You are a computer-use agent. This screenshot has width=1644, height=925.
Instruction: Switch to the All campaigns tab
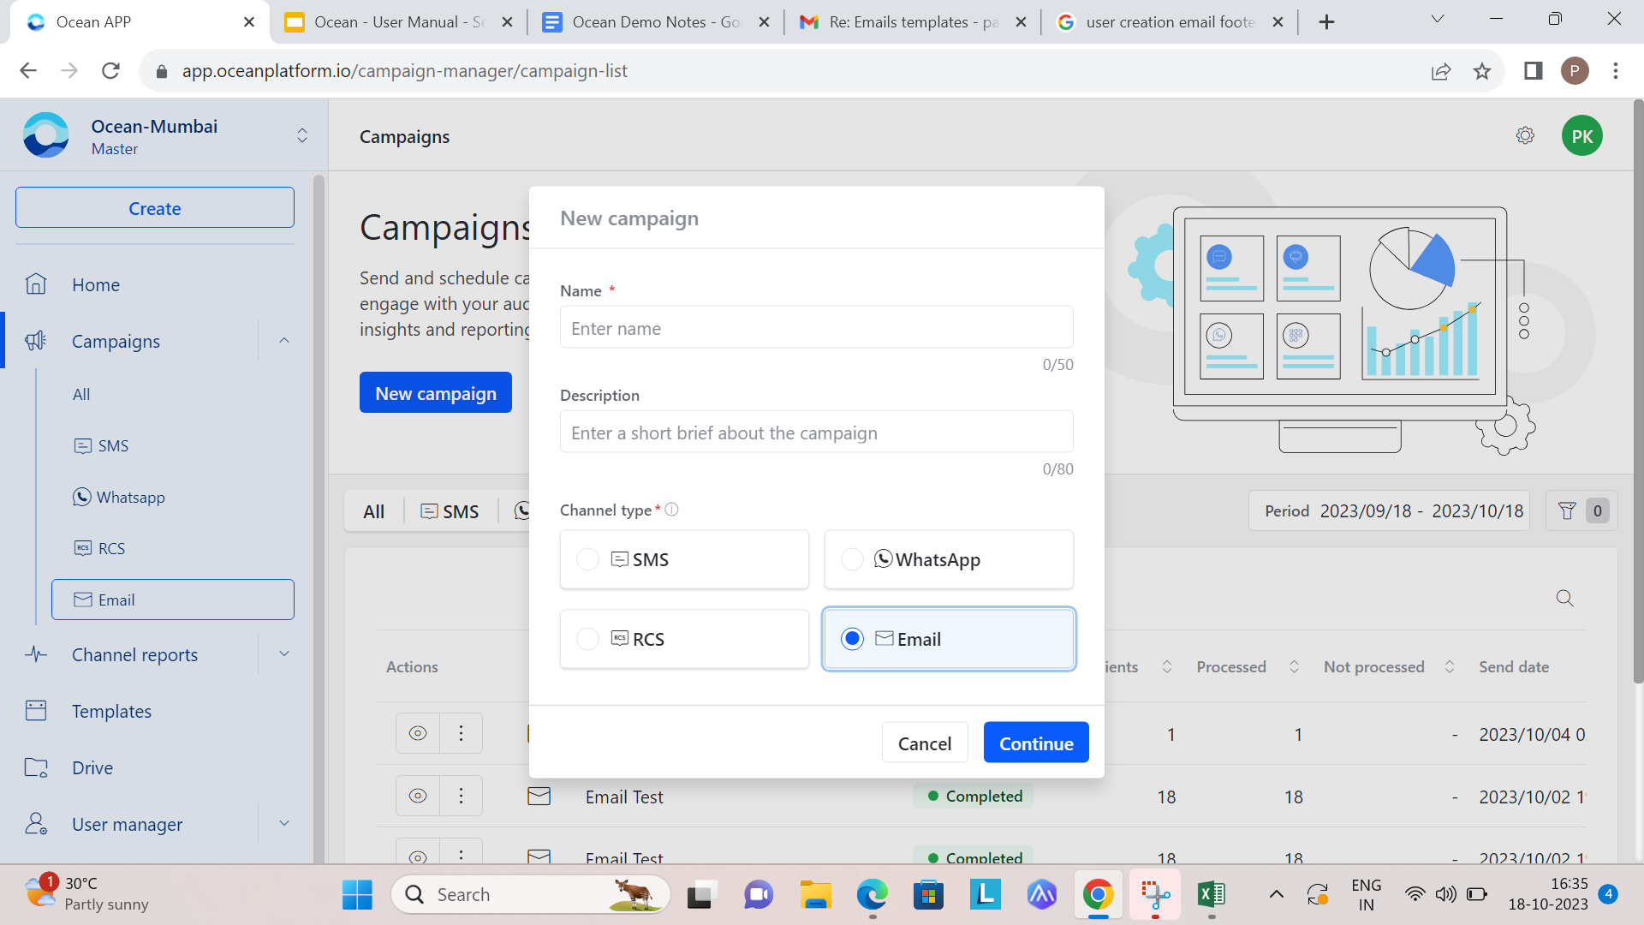coord(374,511)
